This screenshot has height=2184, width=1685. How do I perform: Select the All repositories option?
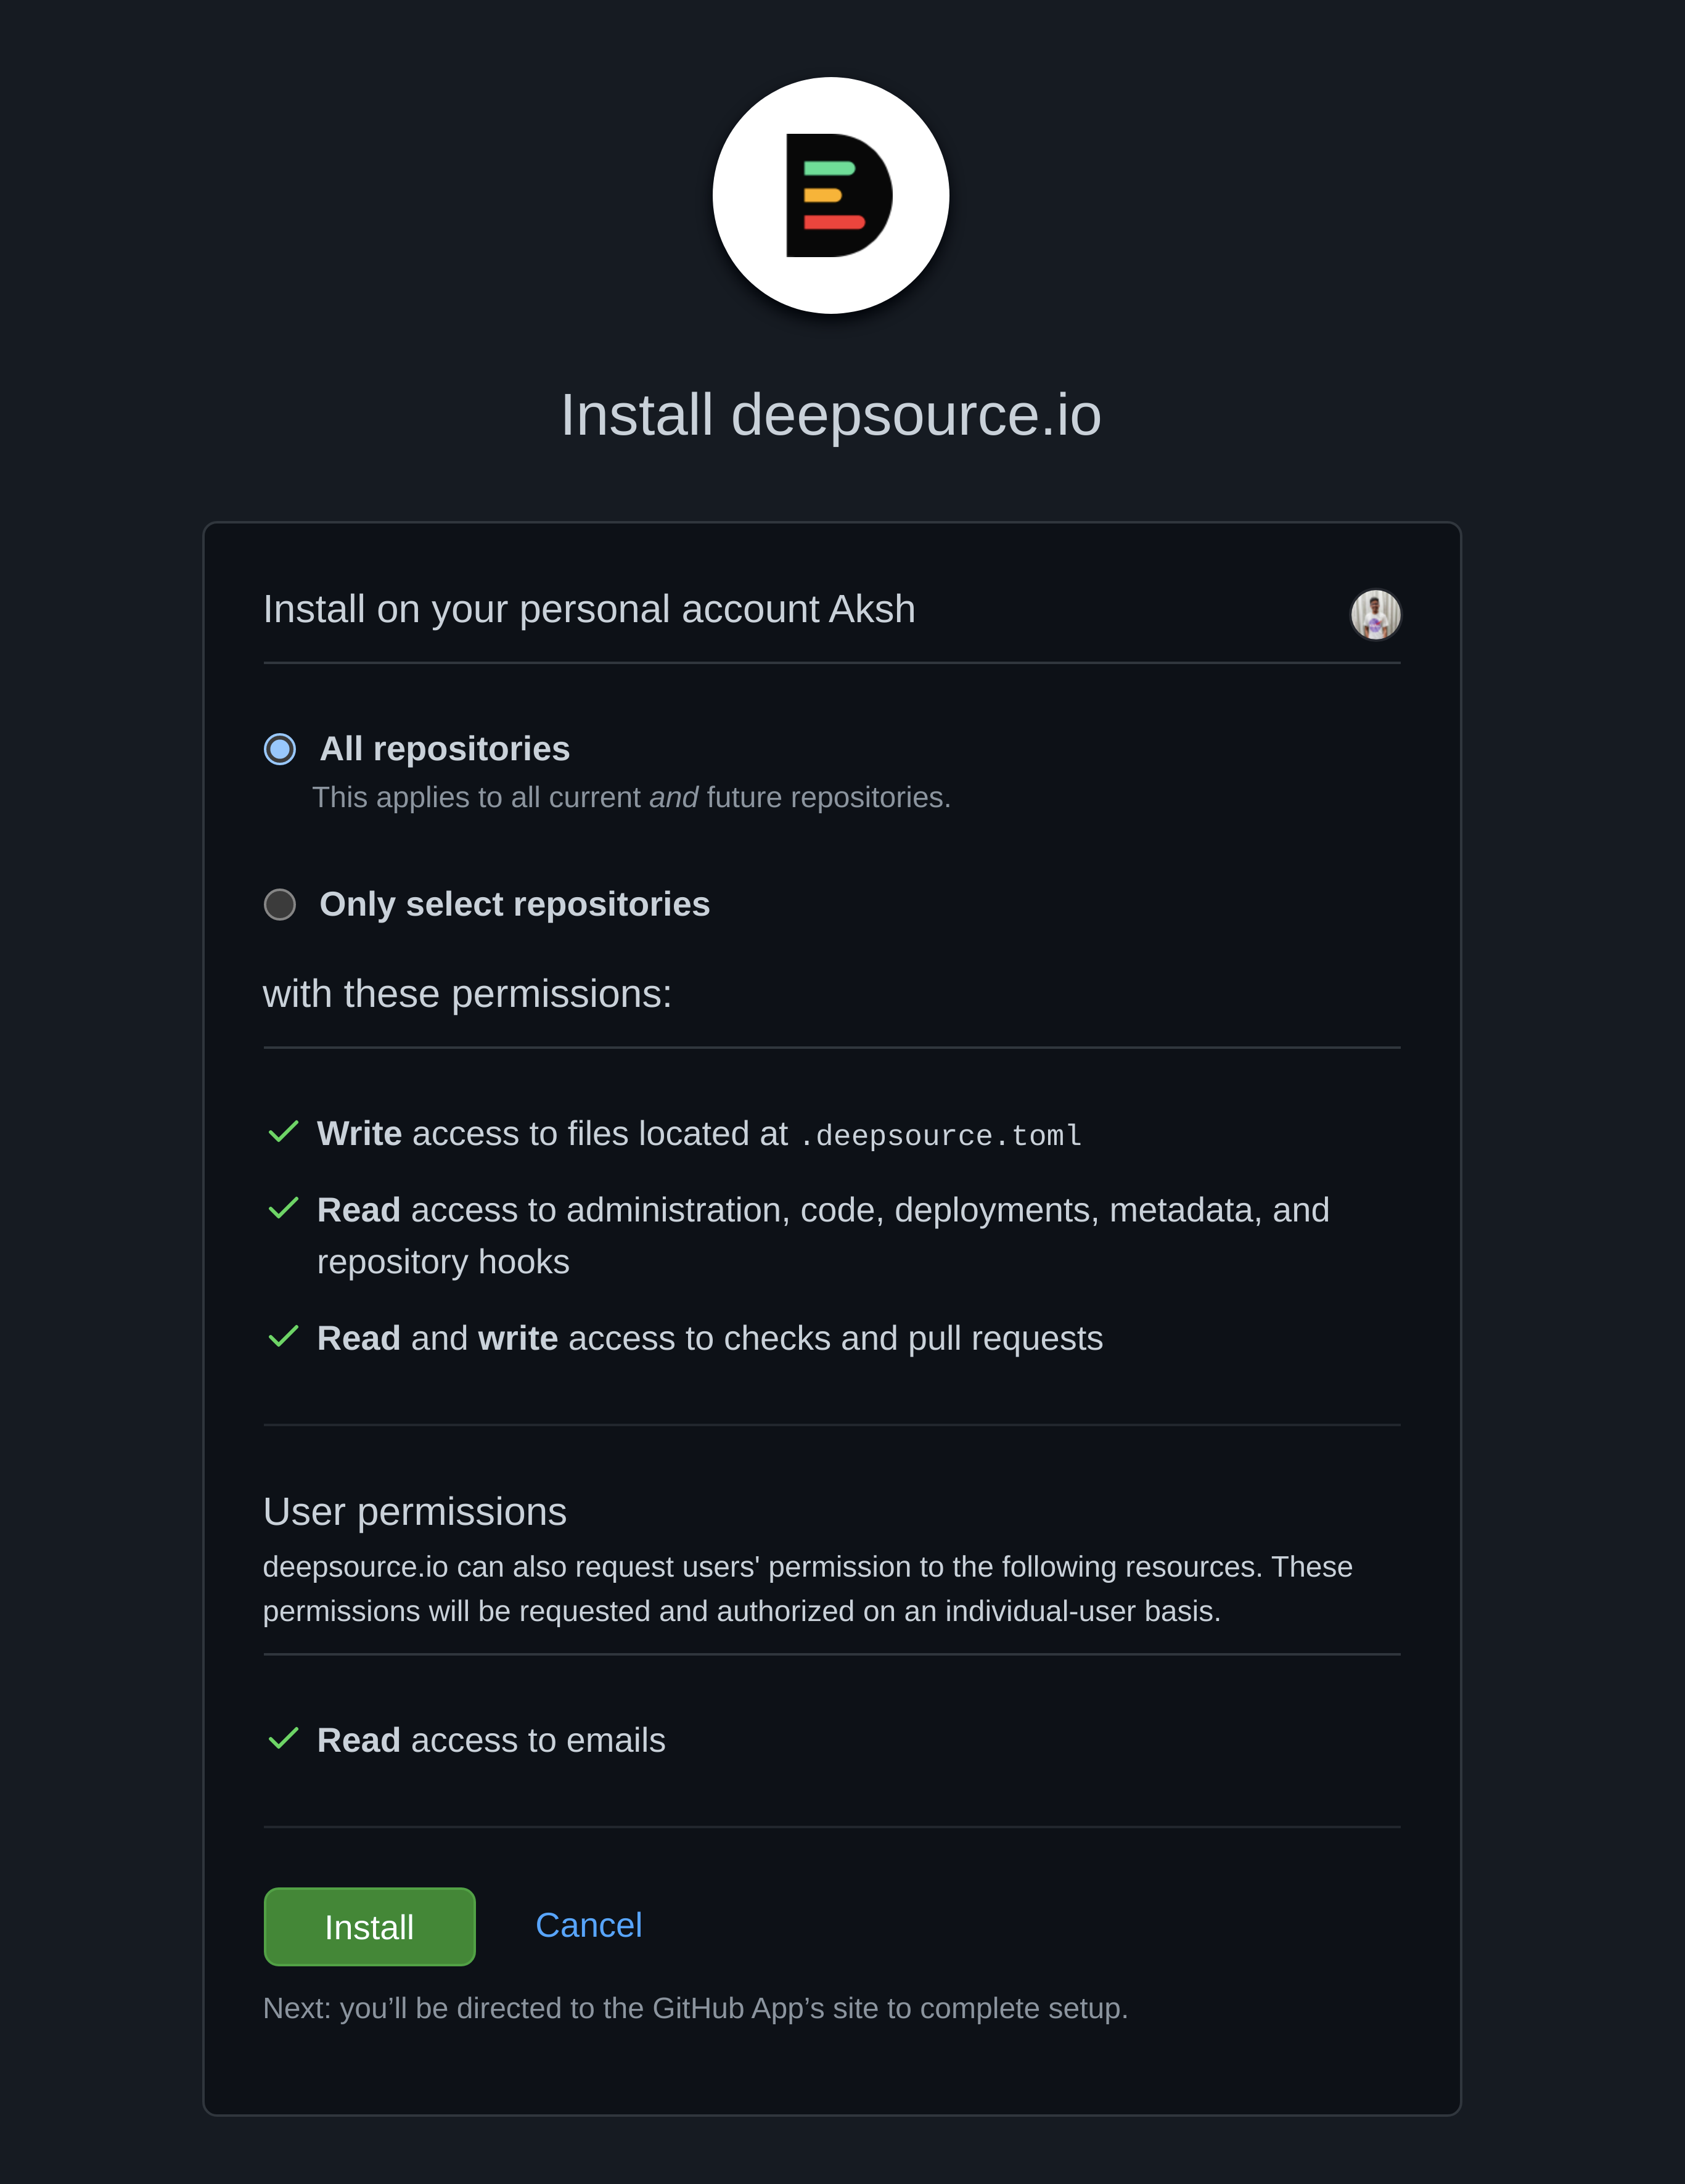point(280,748)
